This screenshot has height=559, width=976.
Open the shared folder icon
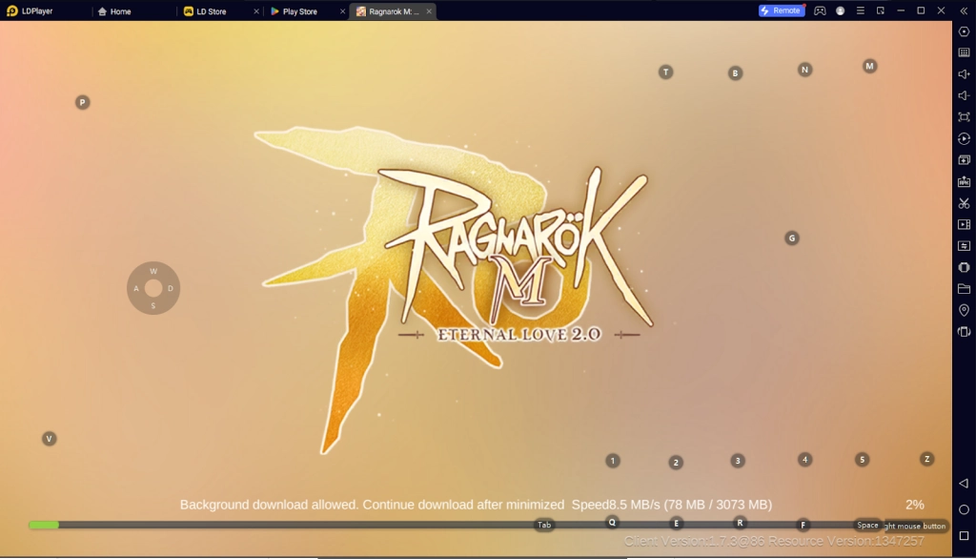[964, 289]
